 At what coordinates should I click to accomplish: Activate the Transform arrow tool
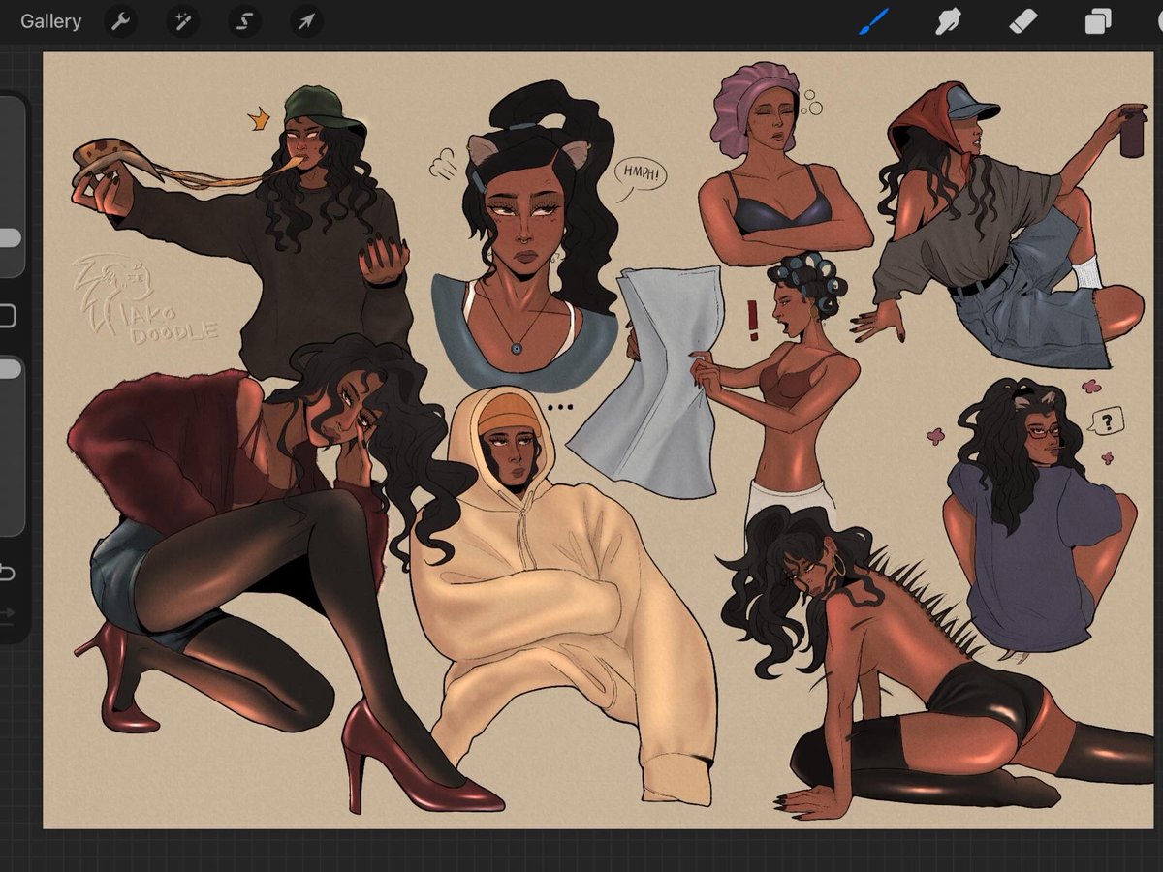(306, 21)
